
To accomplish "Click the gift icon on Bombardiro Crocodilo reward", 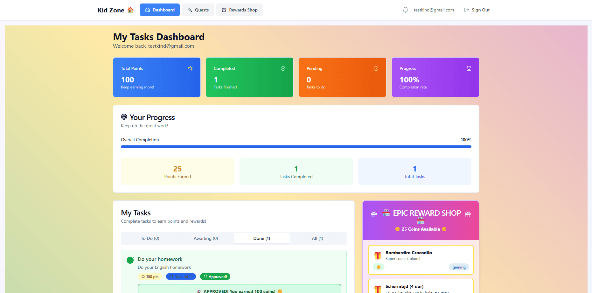I will (x=378, y=255).
